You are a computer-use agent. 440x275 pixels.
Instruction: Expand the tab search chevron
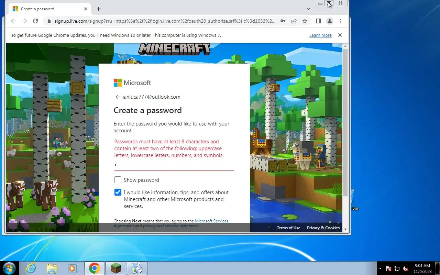(308, 9)
